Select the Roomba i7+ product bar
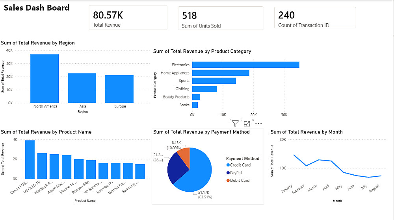 pos(115,171)
